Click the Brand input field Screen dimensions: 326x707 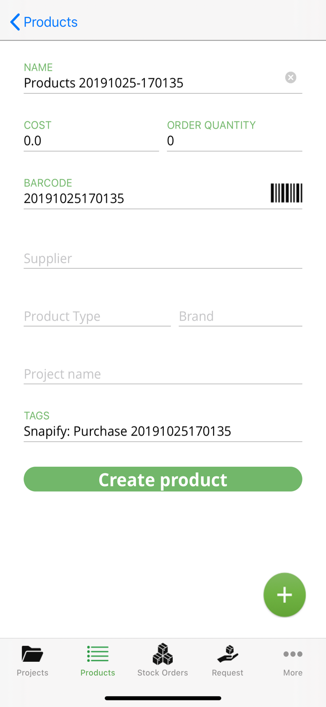pos(240,316)
